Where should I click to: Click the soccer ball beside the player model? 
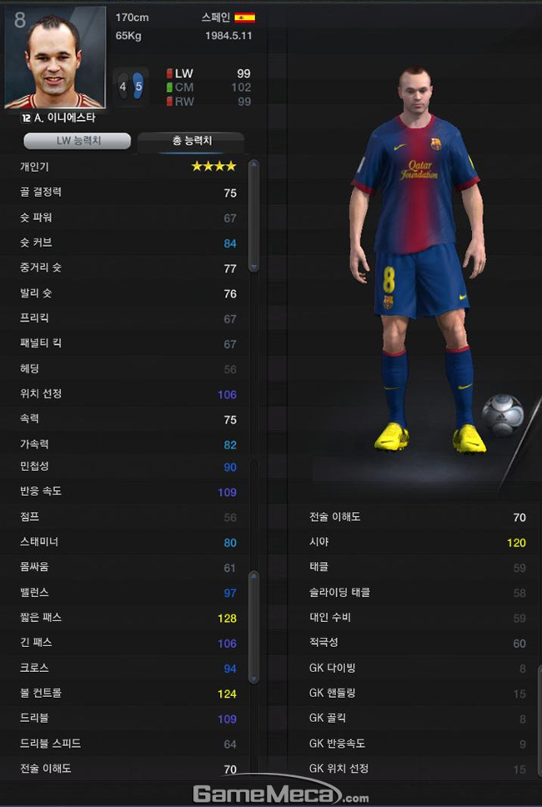[x=502, y=414]
